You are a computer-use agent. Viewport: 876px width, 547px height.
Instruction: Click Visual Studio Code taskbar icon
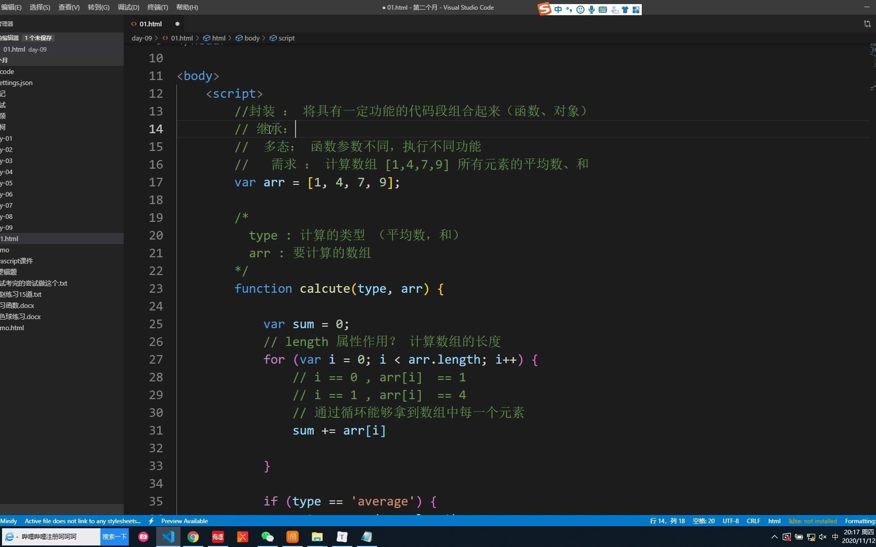[168, 537]
